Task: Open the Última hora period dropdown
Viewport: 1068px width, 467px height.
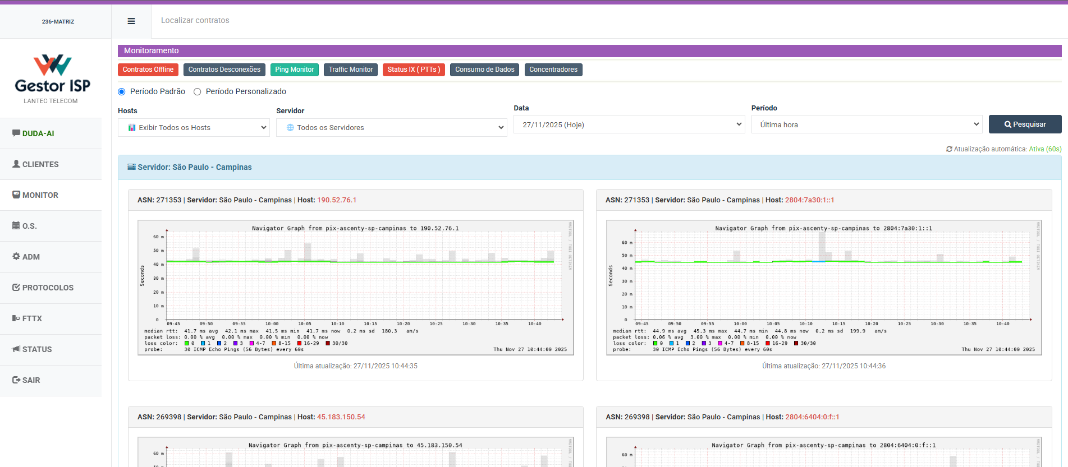Action: 867,124
